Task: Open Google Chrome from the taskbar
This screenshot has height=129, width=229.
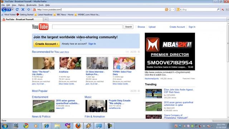Action: 26,126
